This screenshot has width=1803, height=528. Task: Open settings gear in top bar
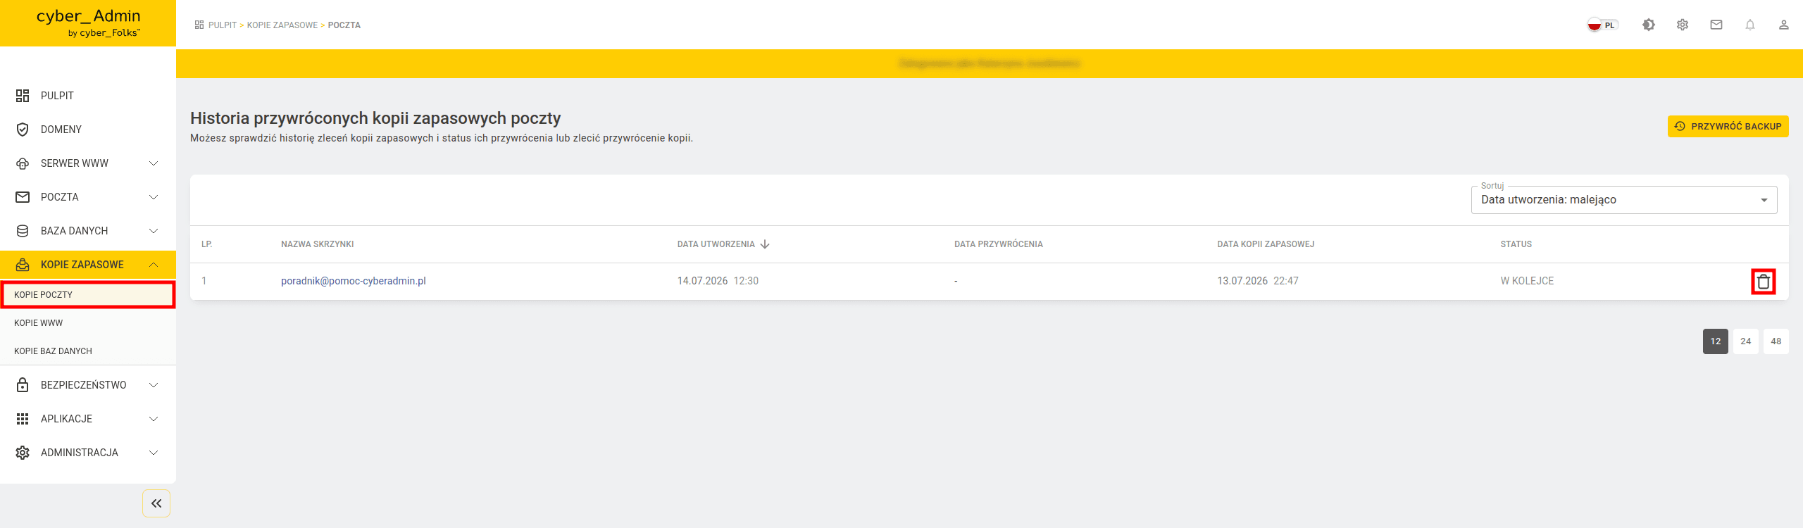coord(1682,25)
